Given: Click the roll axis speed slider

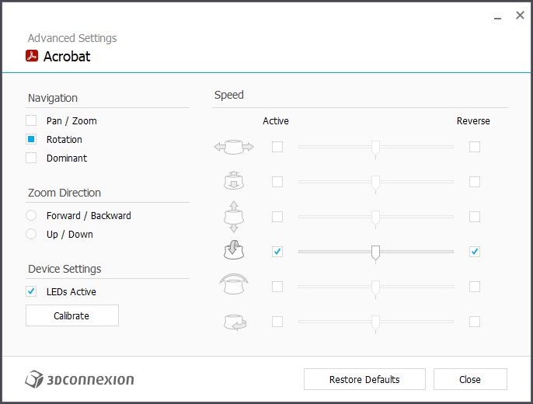Looking at the screenshot, I should coord(376,287).
